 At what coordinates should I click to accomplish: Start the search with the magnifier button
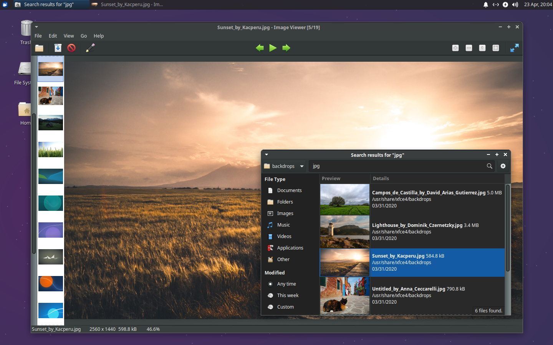click(x=489, y=166)
